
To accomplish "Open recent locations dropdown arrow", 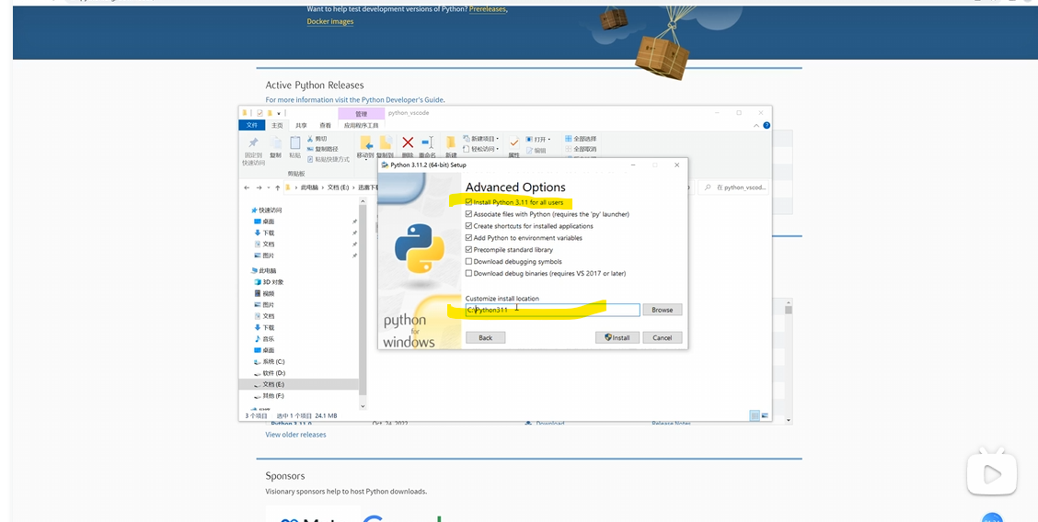I will (x=268, y=187).
